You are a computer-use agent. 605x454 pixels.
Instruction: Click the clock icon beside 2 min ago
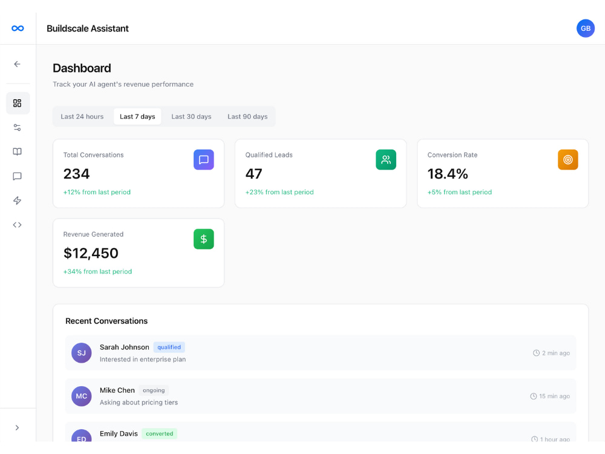(x=536, y=353)
